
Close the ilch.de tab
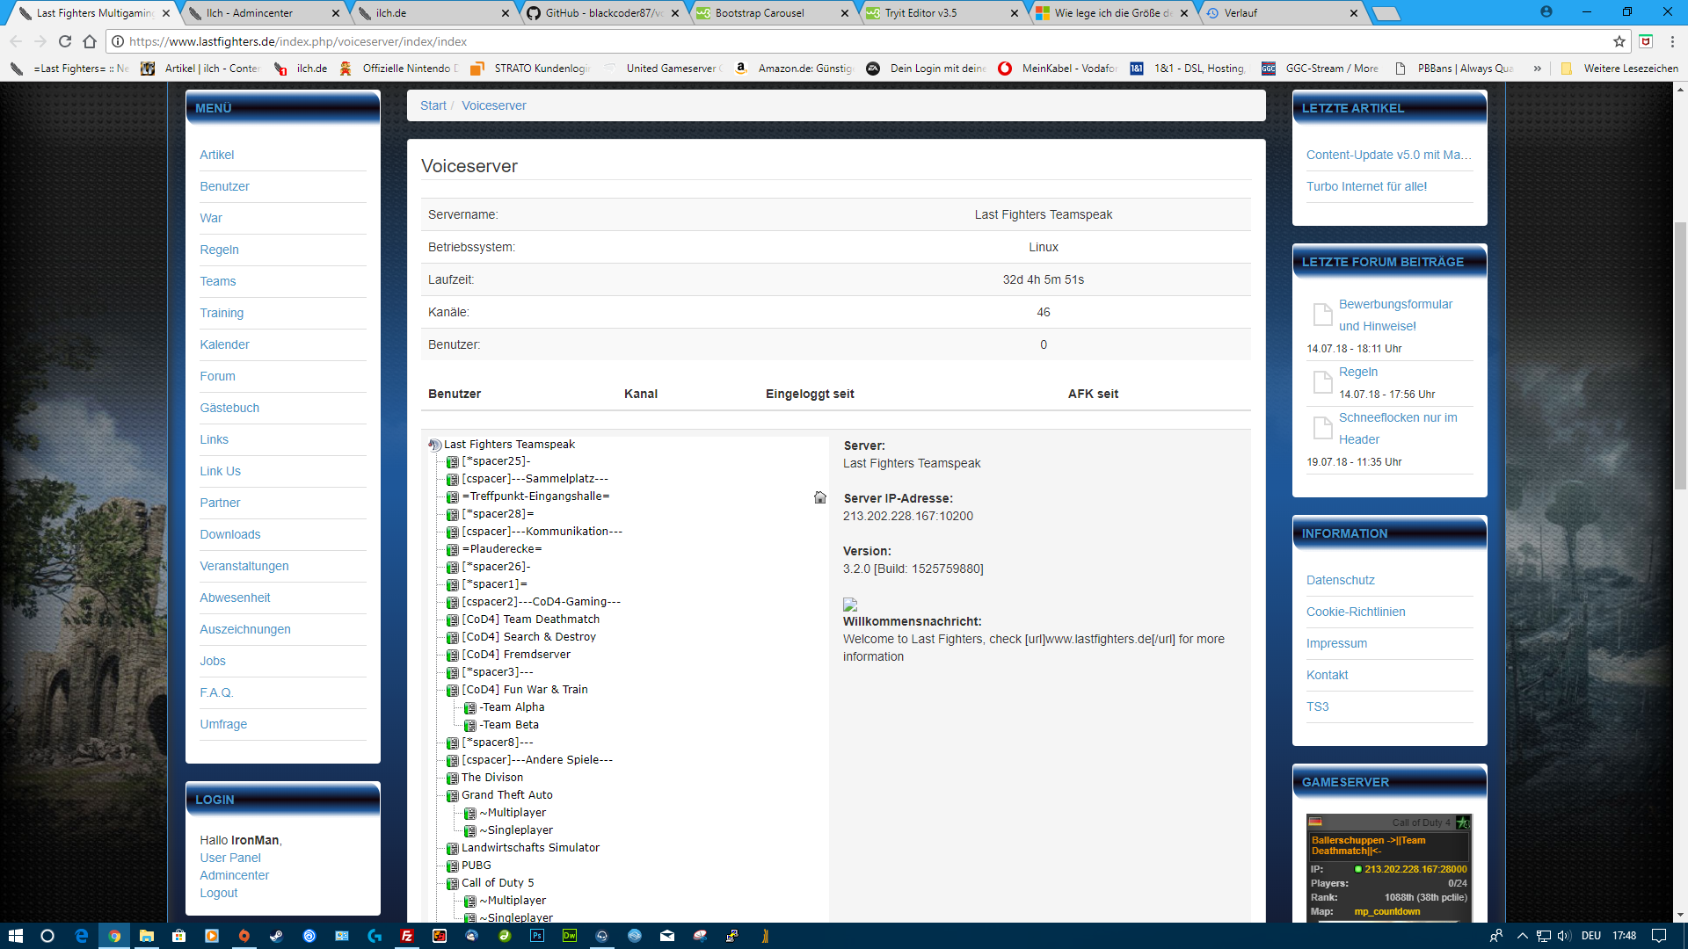[x=505, y=13]
